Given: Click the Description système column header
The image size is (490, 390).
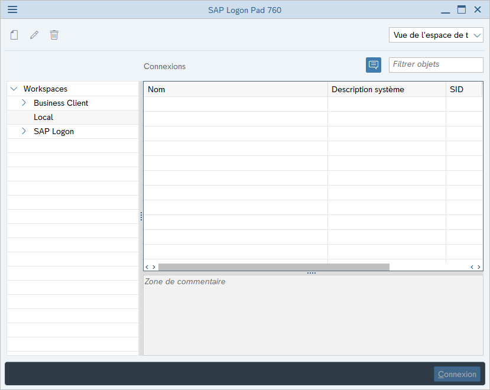Looking at the screenshot, I should coord(387,89).
